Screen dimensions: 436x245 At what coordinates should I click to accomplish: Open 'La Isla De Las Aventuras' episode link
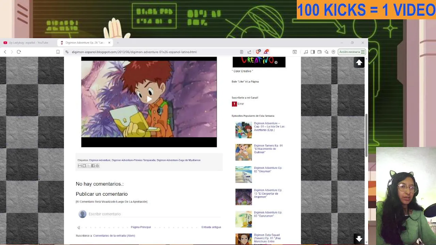[x=269, y=127]
